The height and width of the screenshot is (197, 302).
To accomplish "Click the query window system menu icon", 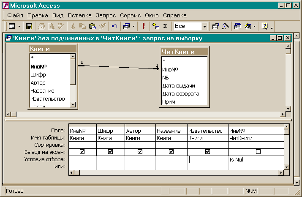I will tap(9, 38).
